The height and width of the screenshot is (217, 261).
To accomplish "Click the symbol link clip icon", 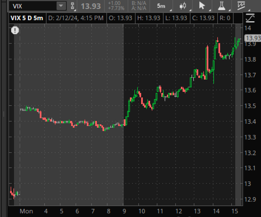I will pyautogui.click(x=73, y=6).
